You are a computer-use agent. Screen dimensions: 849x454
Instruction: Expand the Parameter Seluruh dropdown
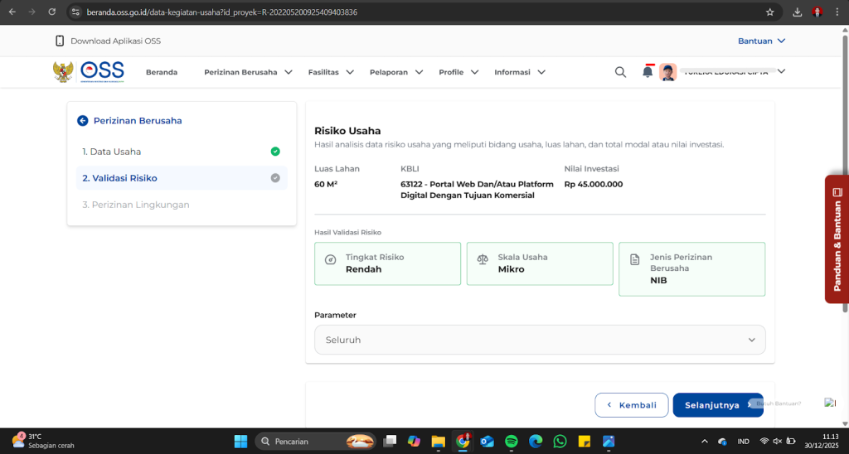click(540, 340)
